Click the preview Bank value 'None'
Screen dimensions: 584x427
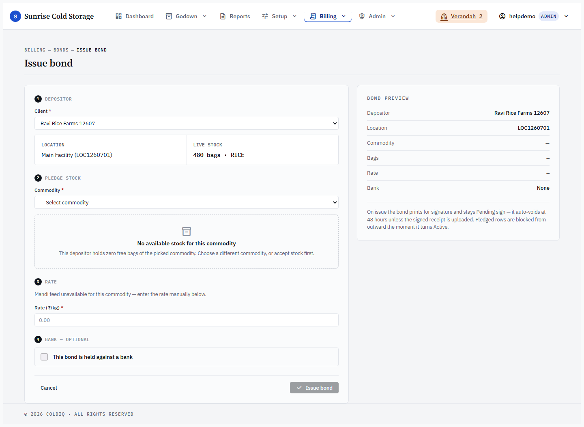tap(543, 188)
